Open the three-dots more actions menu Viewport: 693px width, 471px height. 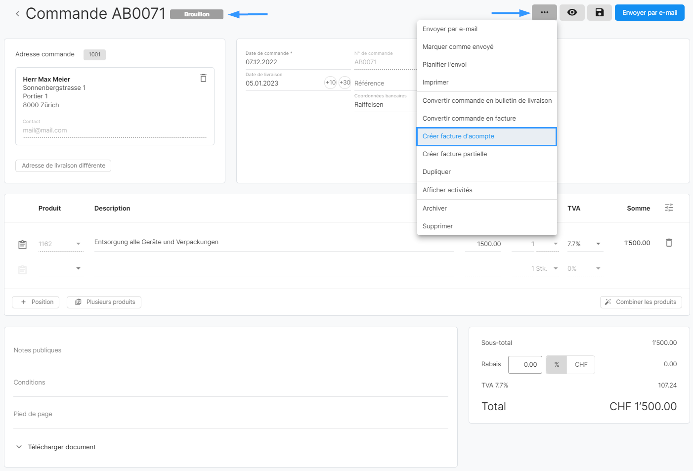544,13
